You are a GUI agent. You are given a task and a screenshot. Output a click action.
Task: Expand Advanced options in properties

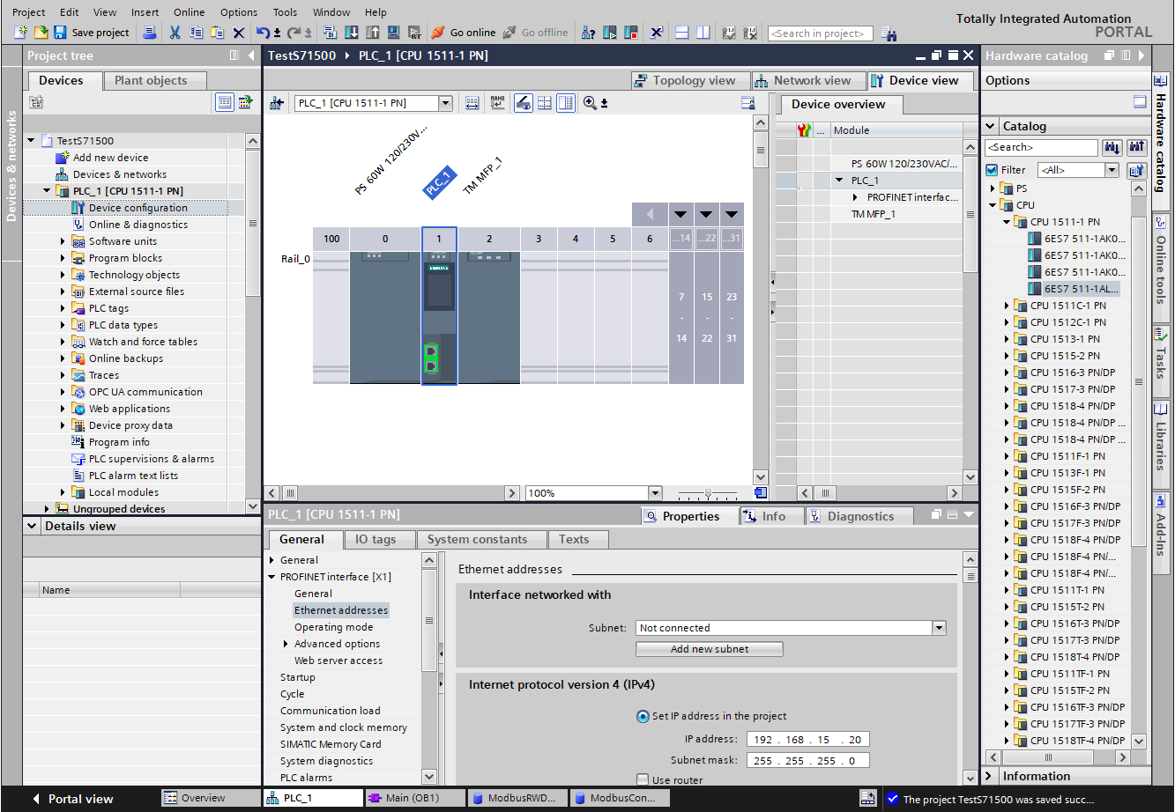pyautogui.click(x=286, y=644)
